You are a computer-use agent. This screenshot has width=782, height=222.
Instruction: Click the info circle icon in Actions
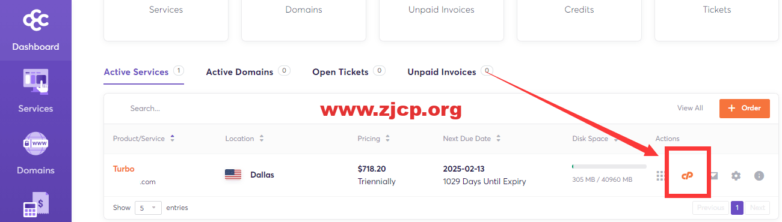(759, 176)
